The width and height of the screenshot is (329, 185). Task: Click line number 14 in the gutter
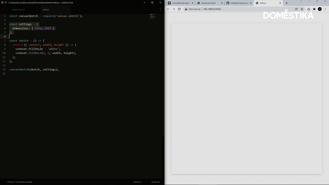4,69
